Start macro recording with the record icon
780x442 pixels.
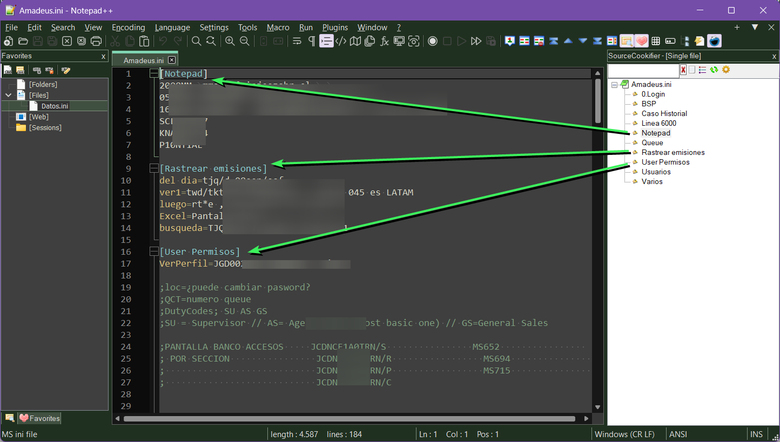[433, 41]
